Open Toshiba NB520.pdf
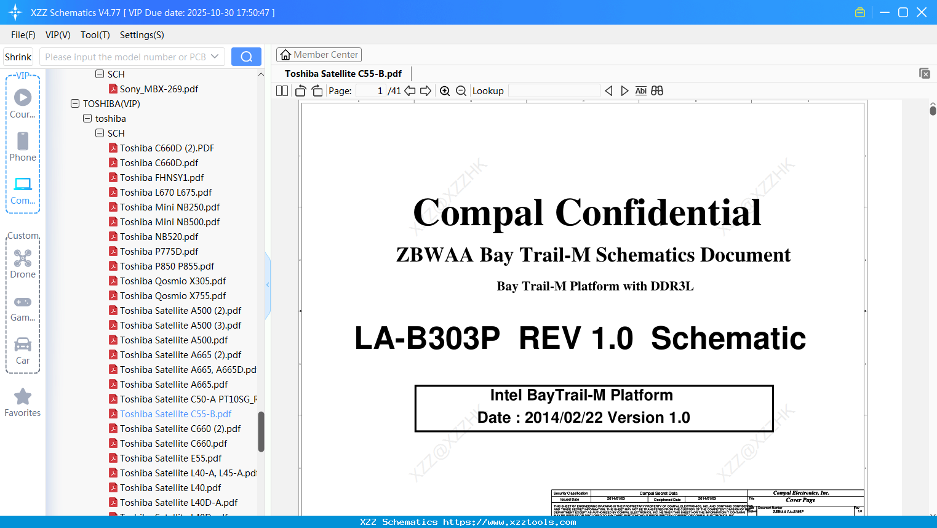 [x=159, y=236]
